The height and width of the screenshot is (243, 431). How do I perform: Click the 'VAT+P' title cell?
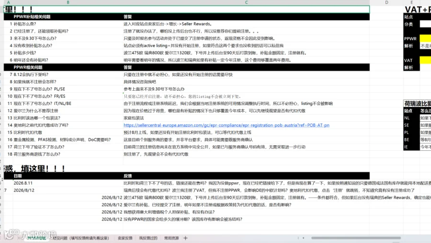tap(418, 10)
